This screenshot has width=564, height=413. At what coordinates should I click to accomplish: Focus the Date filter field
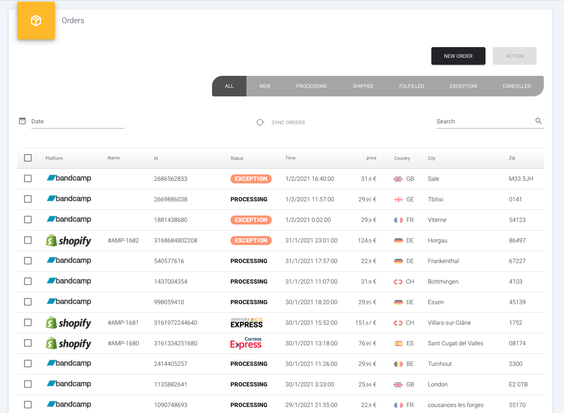pos(78,121)
